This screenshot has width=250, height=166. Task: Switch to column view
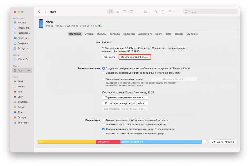[x=125, y=12]
